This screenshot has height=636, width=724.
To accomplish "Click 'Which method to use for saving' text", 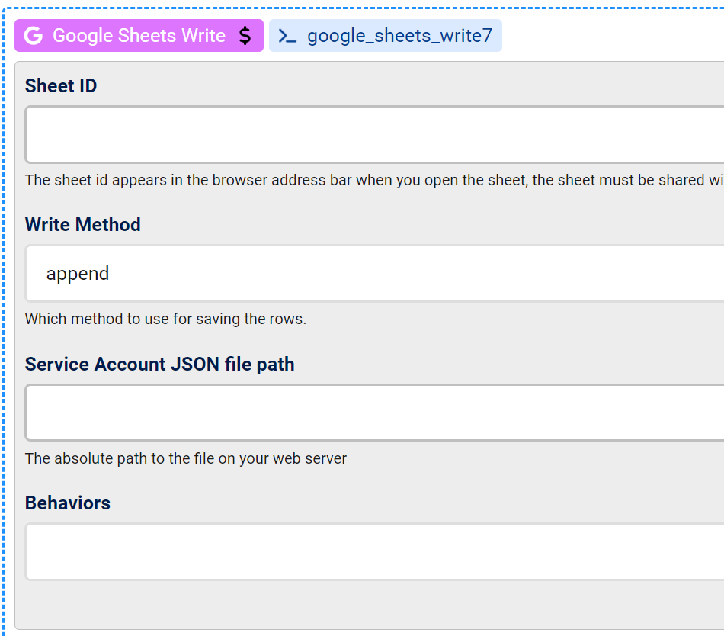I will click(166, 320).
